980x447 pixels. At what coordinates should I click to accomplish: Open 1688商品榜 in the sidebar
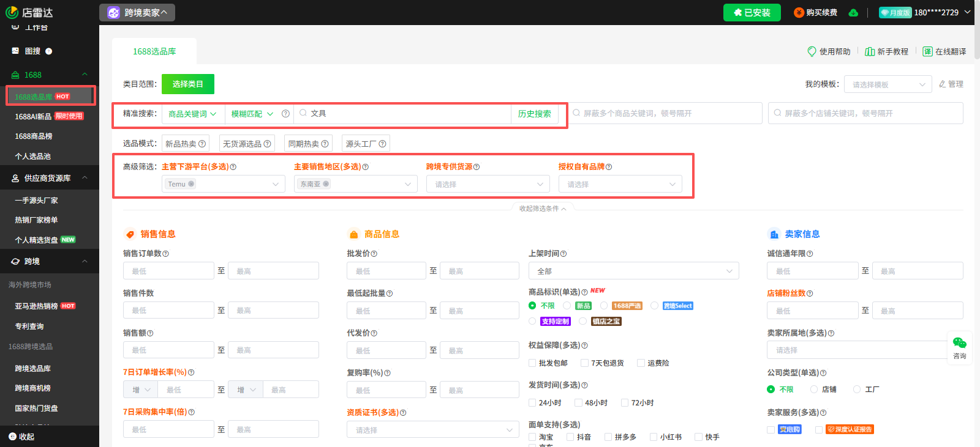(x=34, y=136)
